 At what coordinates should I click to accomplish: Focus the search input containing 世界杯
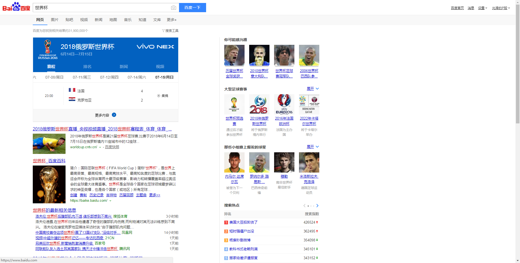pos(102,8)
